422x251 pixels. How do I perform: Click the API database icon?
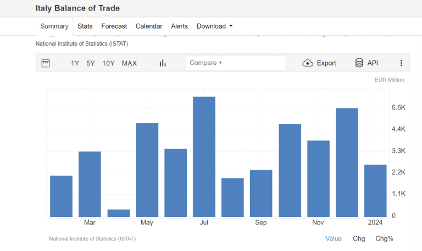point(359,63)
